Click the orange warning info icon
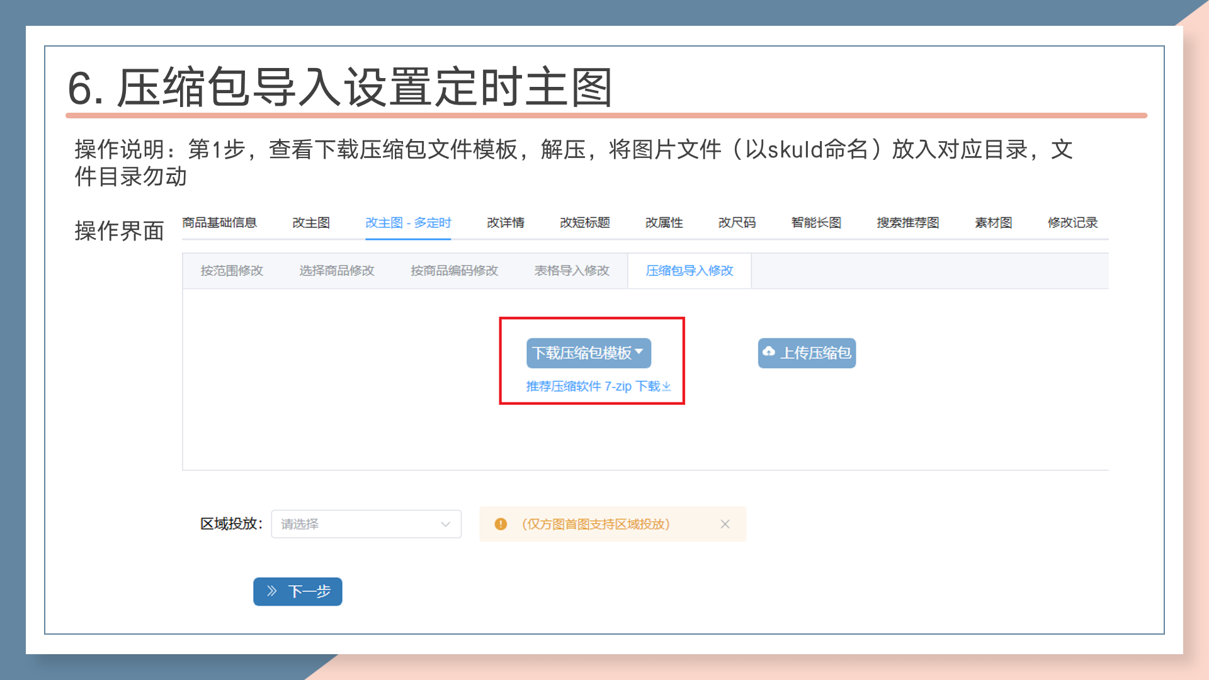 tap(501, 524)
